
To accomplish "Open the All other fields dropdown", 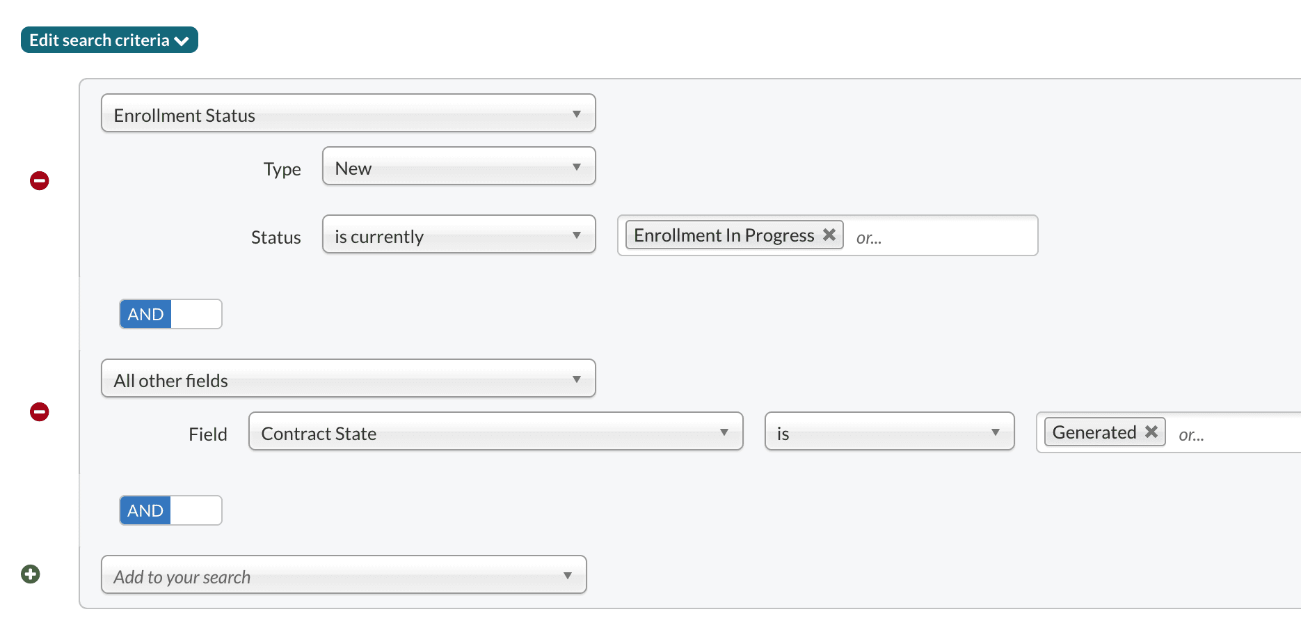I will tap(348, 379).
